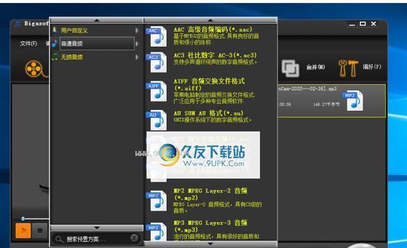Select the AU format icon
This screenshot has height=248, width=407.
point(156,120)
